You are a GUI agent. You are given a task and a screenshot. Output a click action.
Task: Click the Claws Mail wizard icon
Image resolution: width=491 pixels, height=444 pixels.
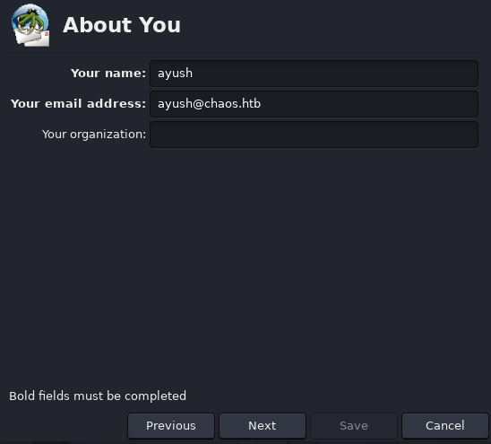pos(30,25)
